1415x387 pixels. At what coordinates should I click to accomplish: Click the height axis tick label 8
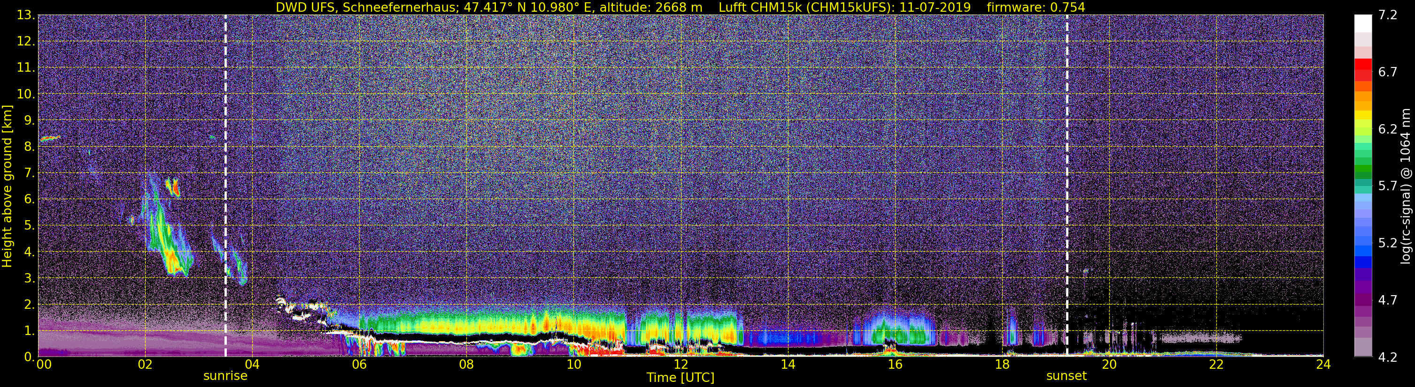point(30,147)
